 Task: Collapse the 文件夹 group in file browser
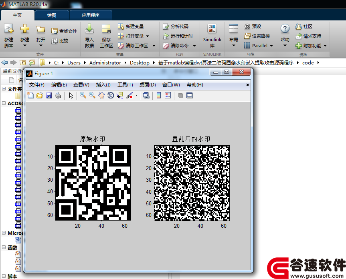pyautogui.click(x=4, y=89)
